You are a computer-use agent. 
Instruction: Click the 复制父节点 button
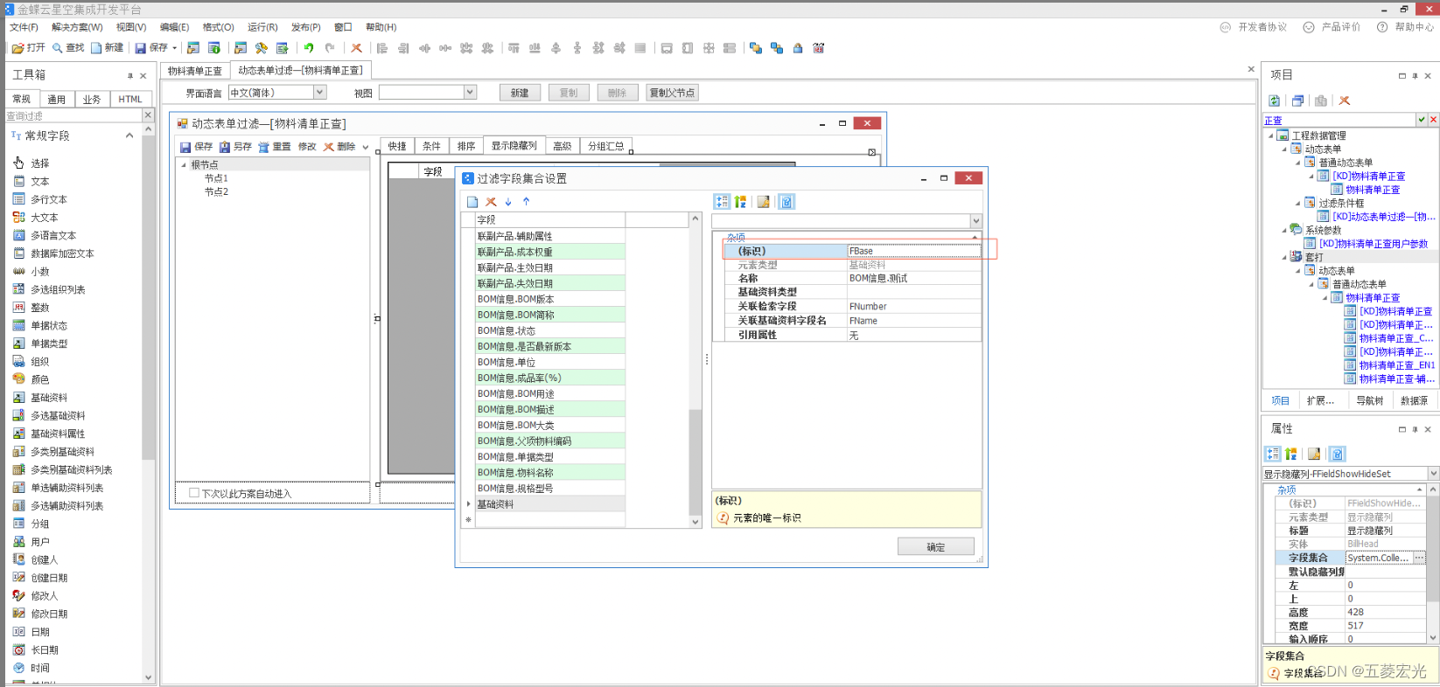click(x=673, y=93)
